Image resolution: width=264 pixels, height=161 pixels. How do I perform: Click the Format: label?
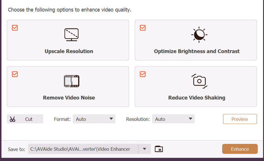pos(62,119)
